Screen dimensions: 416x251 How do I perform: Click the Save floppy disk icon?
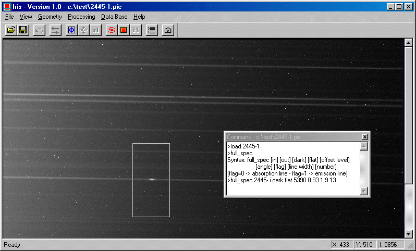(23, 30)
